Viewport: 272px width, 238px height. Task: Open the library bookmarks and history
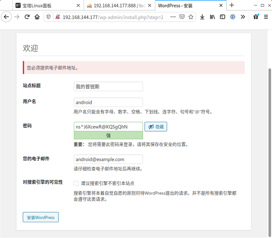[212, 17]
